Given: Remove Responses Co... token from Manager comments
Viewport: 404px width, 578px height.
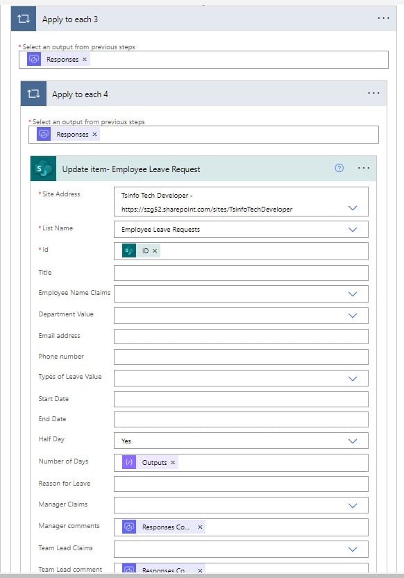Looking at the screenshot, I should [200, 527].
